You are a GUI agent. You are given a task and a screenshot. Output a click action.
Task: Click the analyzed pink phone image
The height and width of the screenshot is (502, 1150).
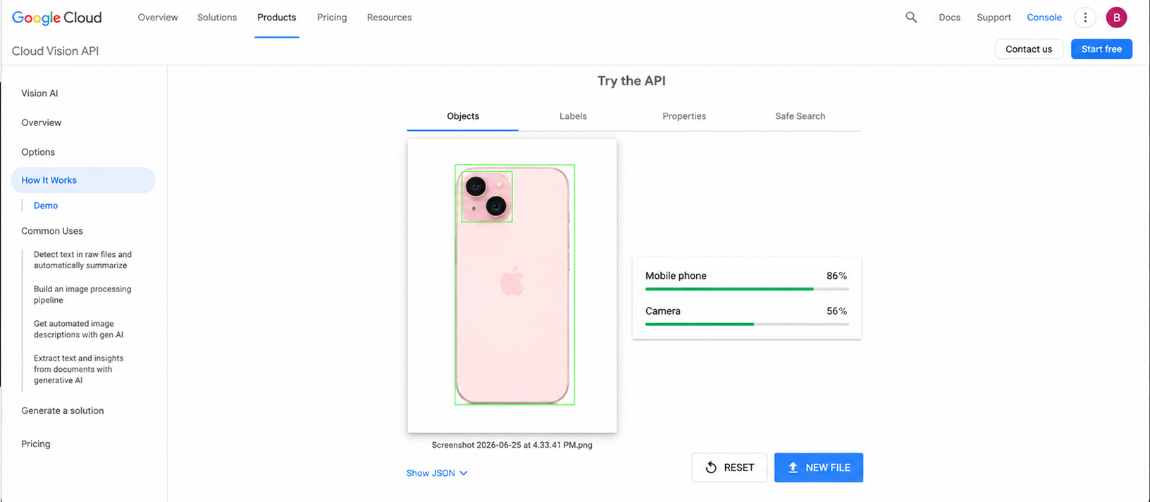point(512,285)
